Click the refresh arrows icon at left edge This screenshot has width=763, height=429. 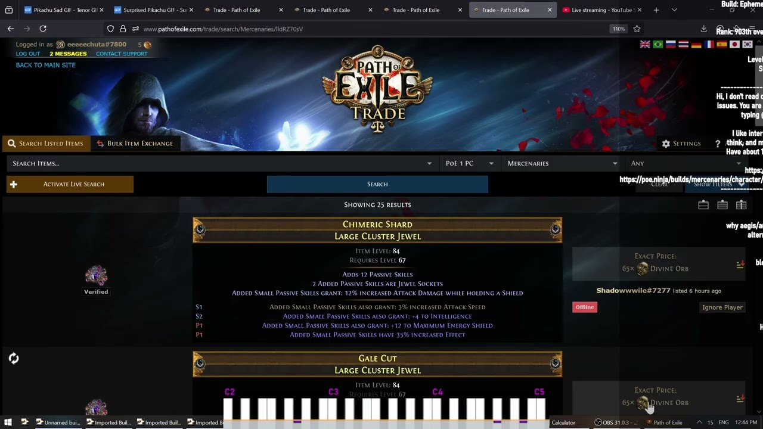[x=14, y=358]
